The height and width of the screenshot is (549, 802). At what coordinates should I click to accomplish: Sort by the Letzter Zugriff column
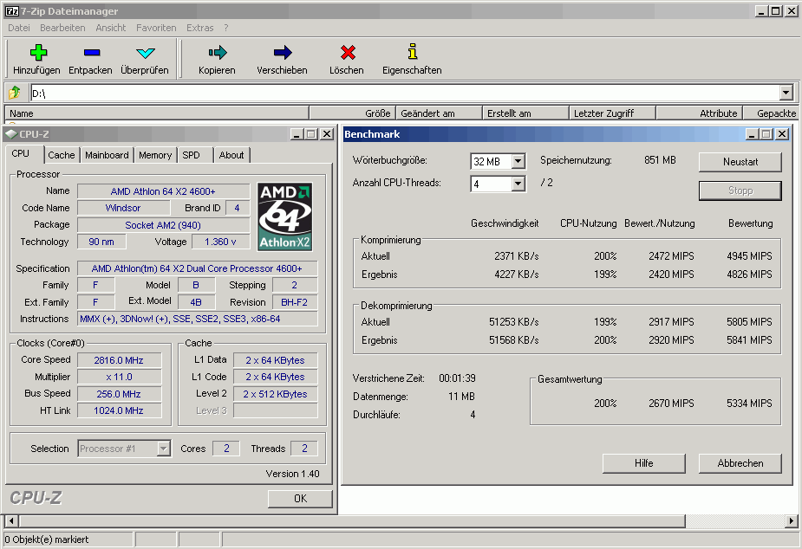pyautogui.click(x=612, y=113)
